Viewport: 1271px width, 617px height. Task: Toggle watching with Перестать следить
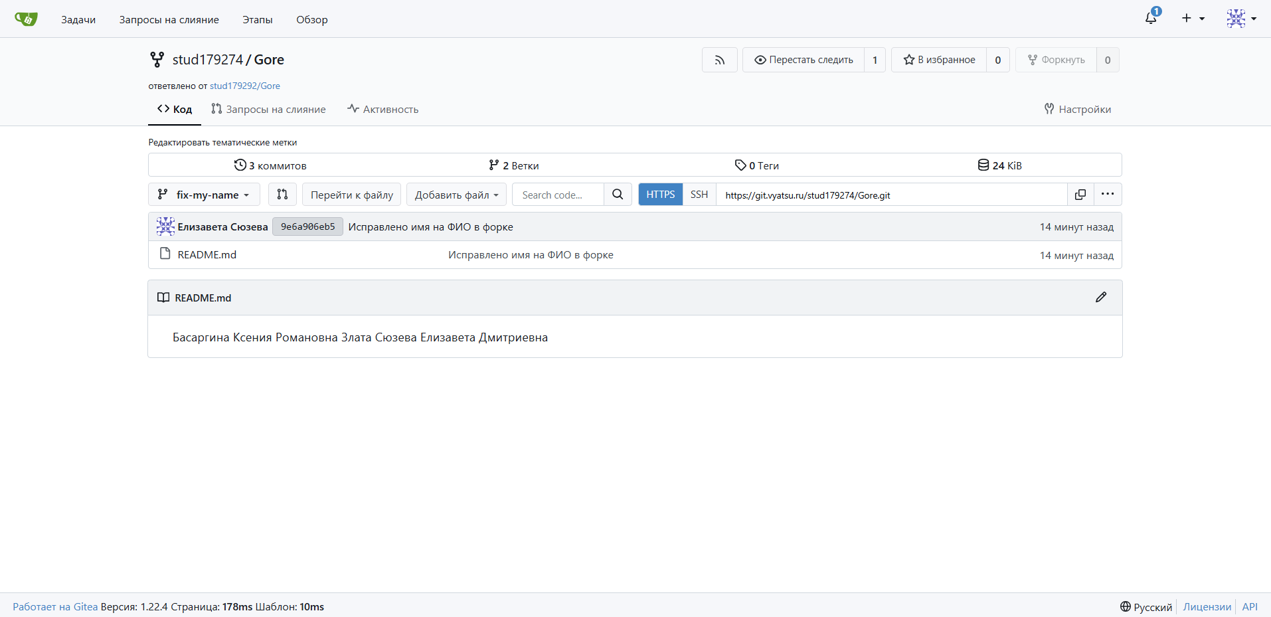[804, 60]
